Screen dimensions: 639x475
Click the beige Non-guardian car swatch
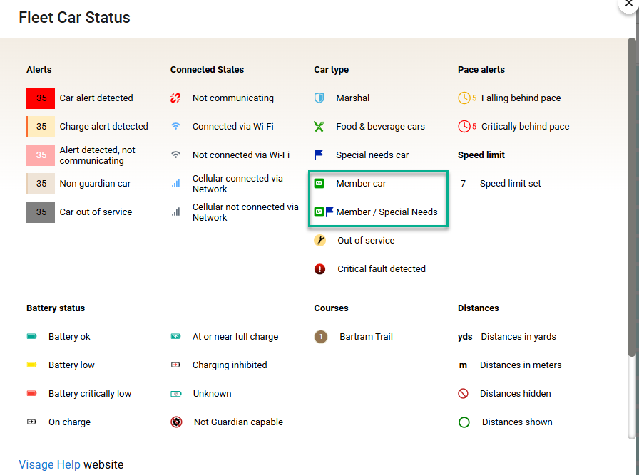[41, 184]
